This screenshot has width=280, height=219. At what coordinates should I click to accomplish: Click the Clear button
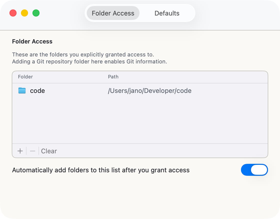click(49, 151)
